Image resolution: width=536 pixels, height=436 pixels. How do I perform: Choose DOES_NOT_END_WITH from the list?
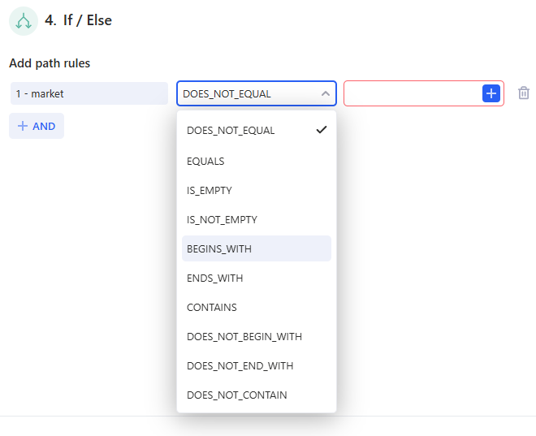point(240,365)
